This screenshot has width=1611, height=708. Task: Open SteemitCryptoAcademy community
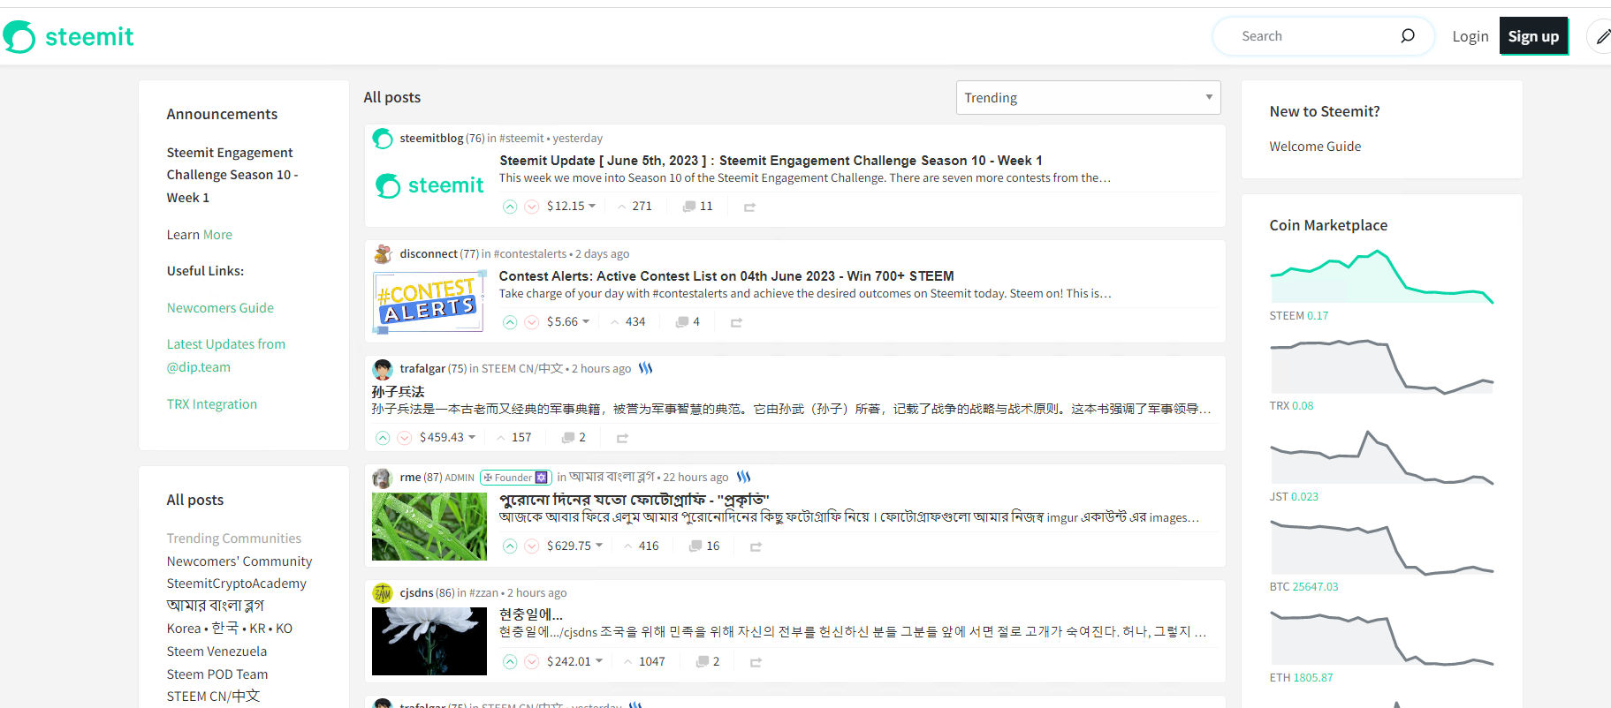point(237,584)
